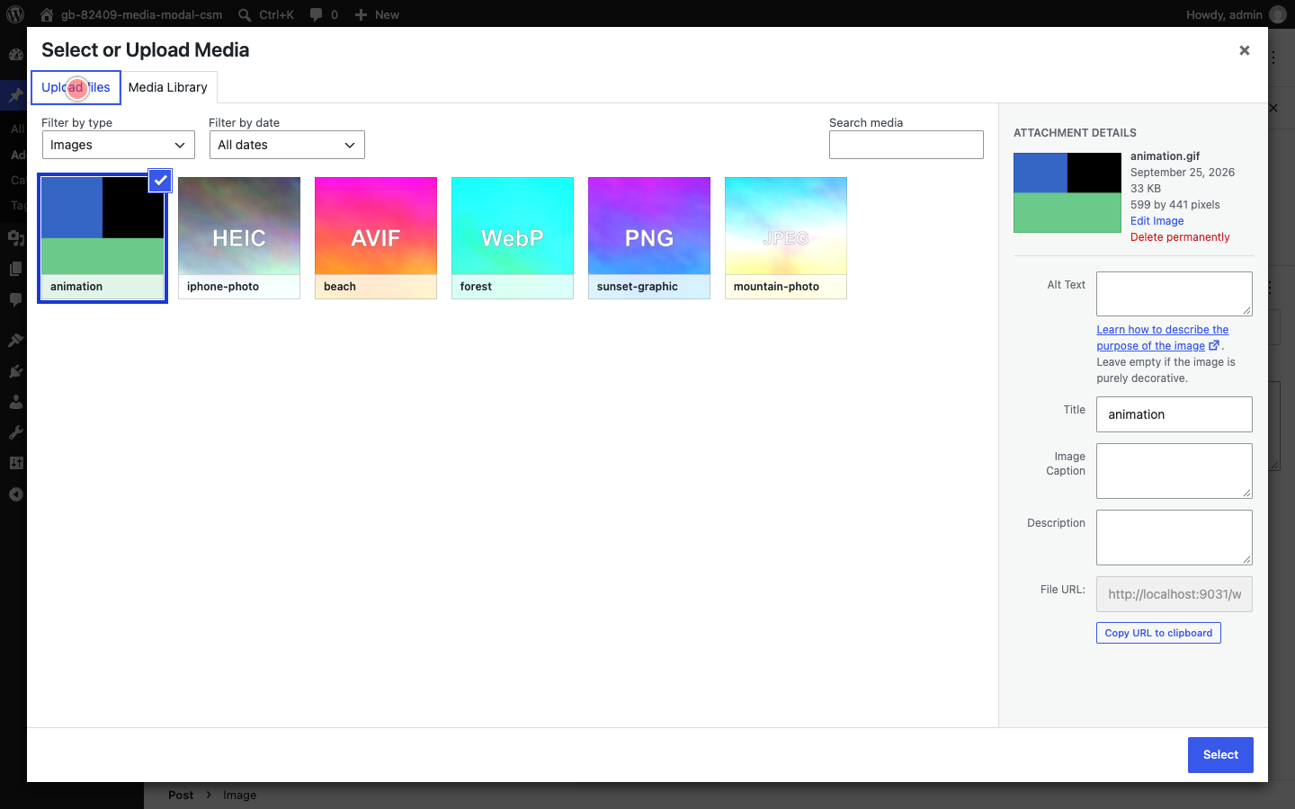Click the Users sidebar icon
Viewport: 1295px width, 809px height.
[x=15, y=402]
